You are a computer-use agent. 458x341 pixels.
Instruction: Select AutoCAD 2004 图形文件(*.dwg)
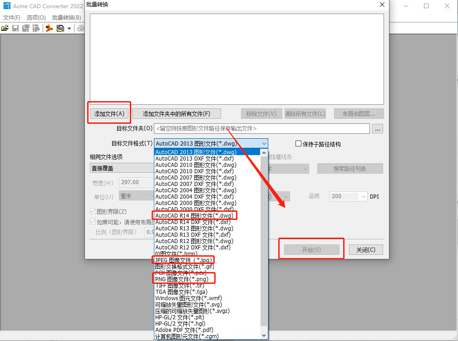[207, 190]
